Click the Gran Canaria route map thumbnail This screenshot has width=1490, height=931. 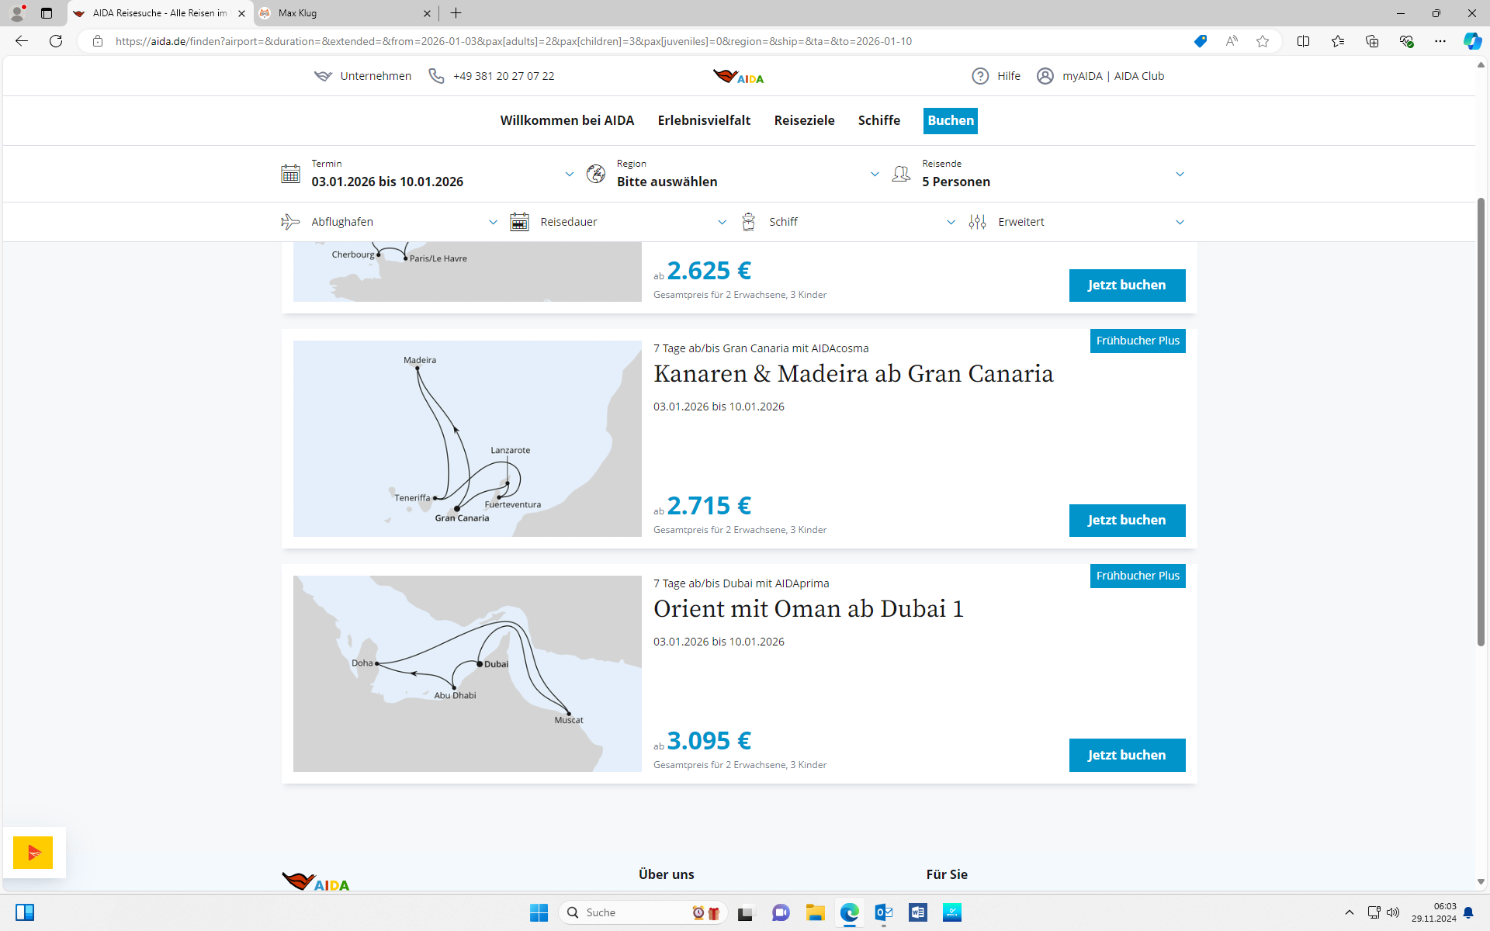(467, 438)
